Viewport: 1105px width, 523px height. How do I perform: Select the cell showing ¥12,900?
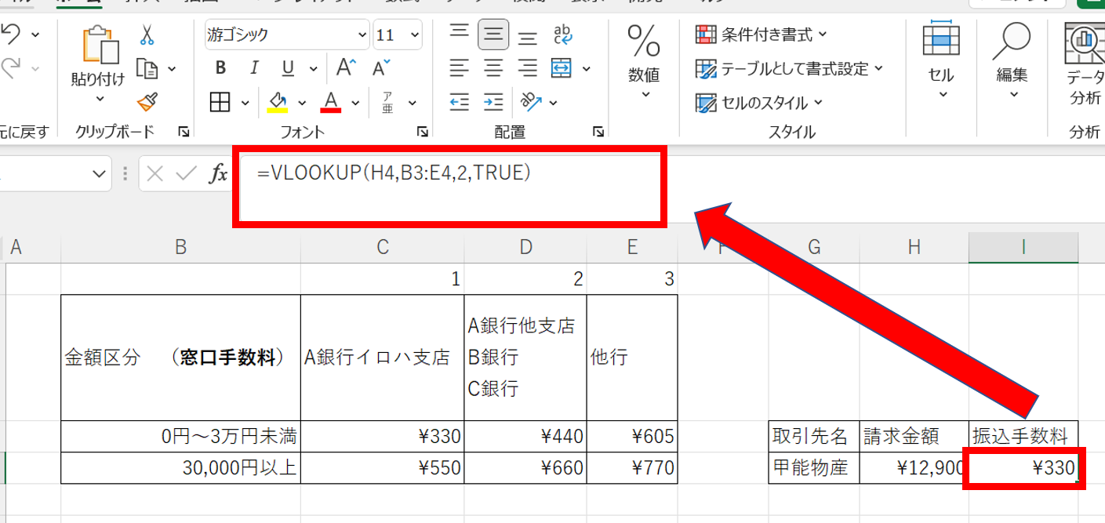(x=914, y=469)
